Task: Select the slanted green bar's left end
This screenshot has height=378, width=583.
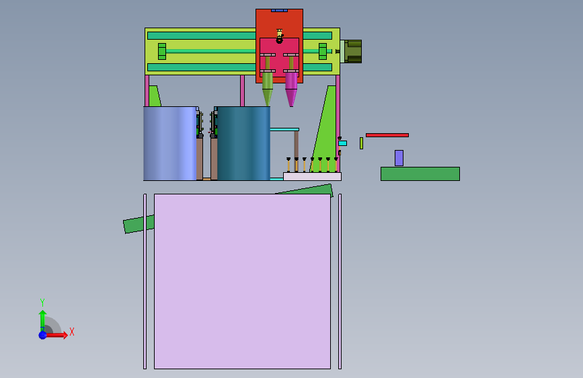Action: (139, 225)
